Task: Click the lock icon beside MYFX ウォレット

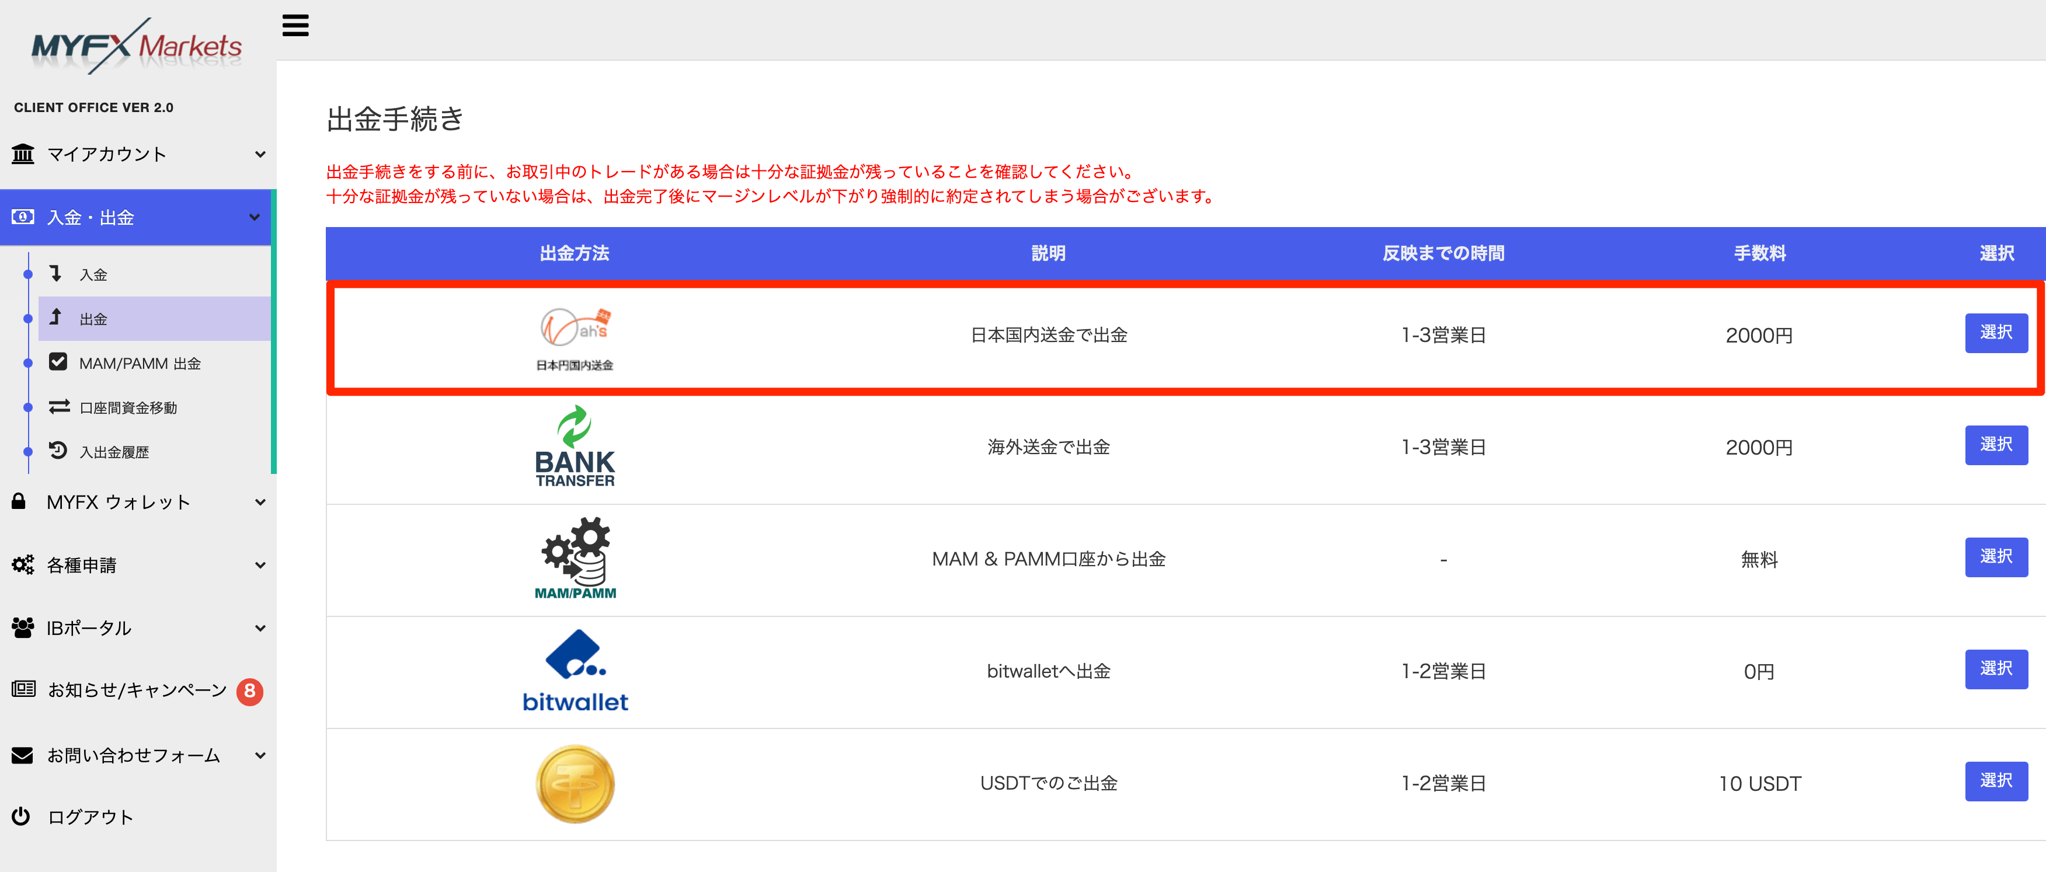Action: coord(19,501)
